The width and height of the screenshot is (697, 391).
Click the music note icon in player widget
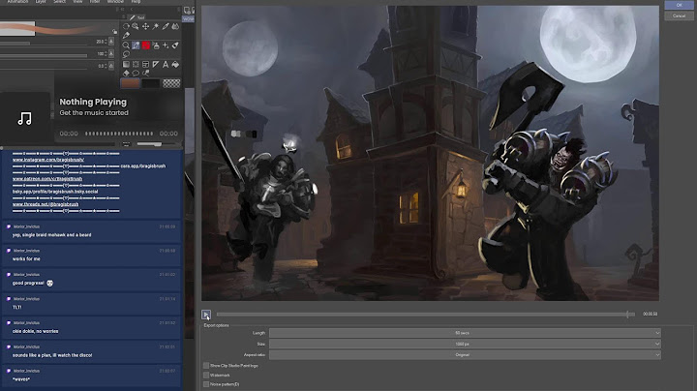tap(24, 118)
